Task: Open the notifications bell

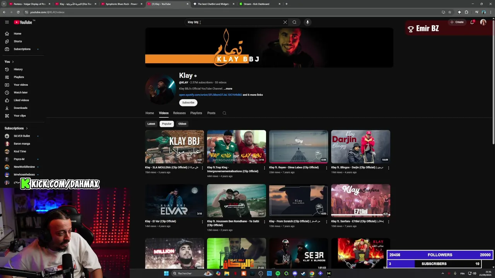Action: coord(472,22)
